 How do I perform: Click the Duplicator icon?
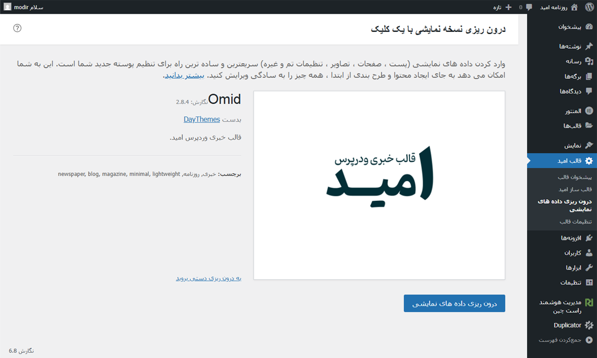click(x=589, y=325)
